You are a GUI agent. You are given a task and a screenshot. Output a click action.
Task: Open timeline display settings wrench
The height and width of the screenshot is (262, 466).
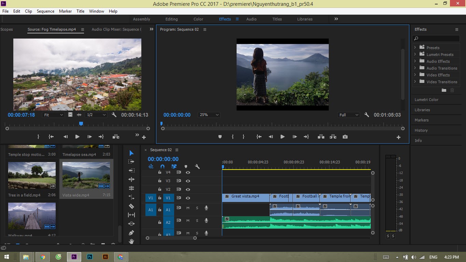pyautogui.click(x=197, y=167)
